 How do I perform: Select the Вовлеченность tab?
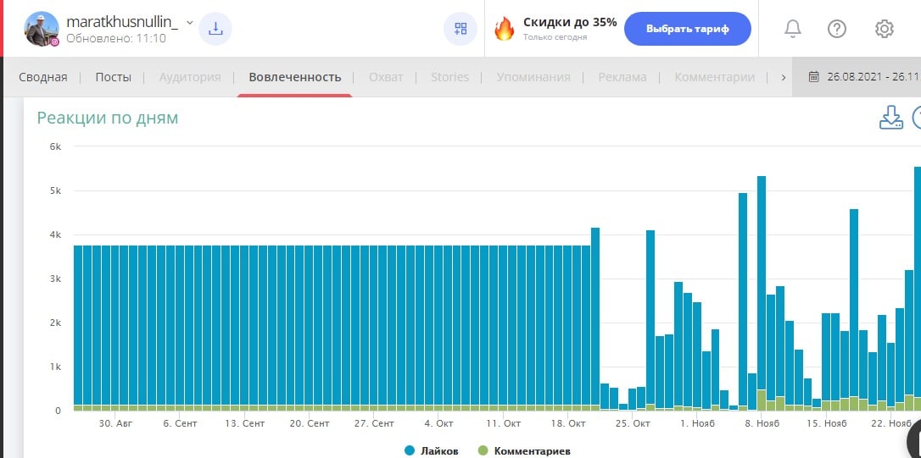pos(295,77)
